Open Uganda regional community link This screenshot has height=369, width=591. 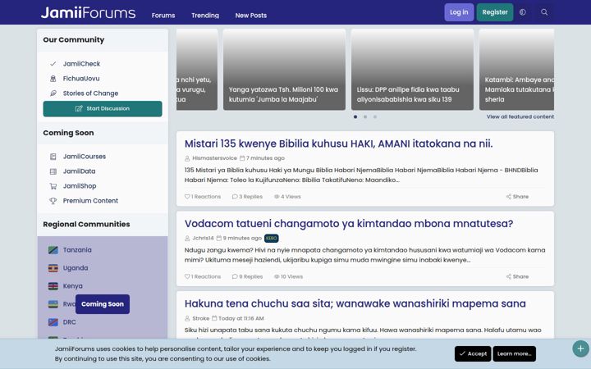coord(76,268)
